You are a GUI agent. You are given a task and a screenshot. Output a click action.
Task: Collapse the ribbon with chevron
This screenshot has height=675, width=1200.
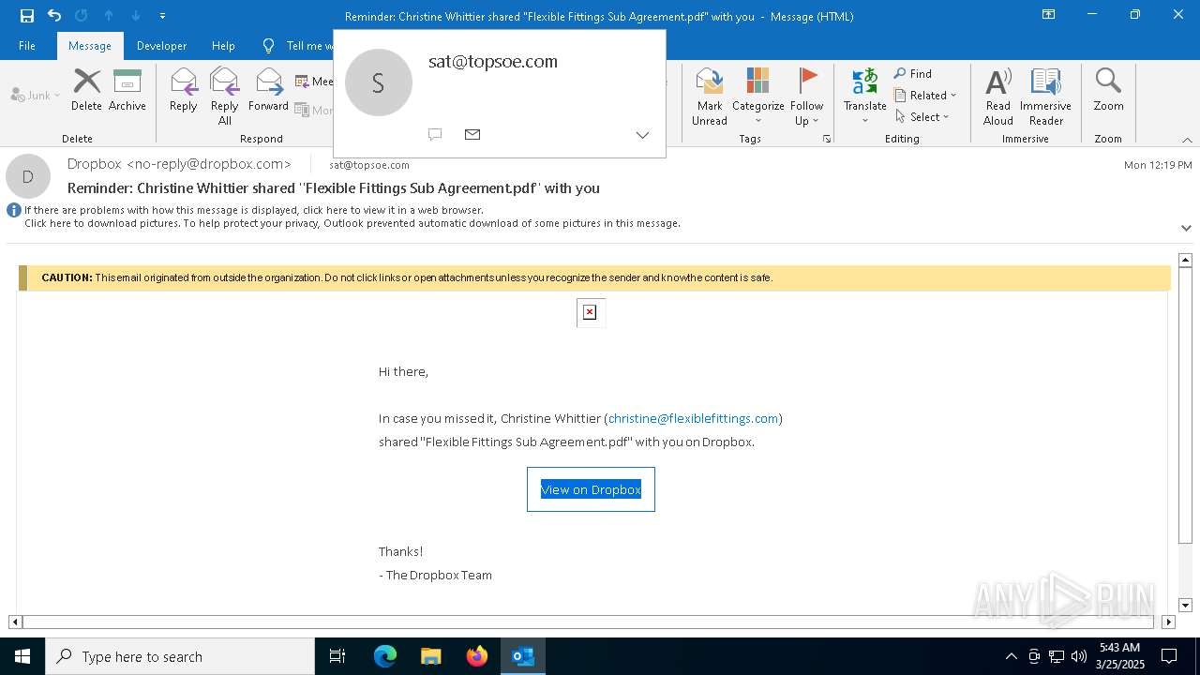tap(1187, 140)
